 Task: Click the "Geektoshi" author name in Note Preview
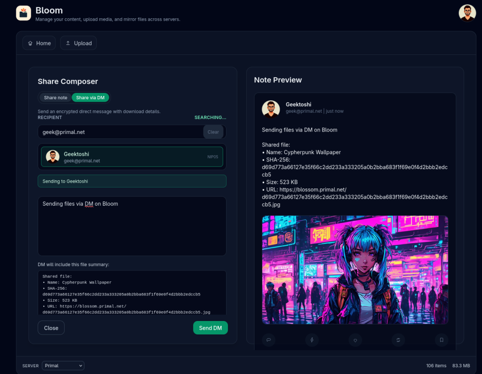[298, 105]
